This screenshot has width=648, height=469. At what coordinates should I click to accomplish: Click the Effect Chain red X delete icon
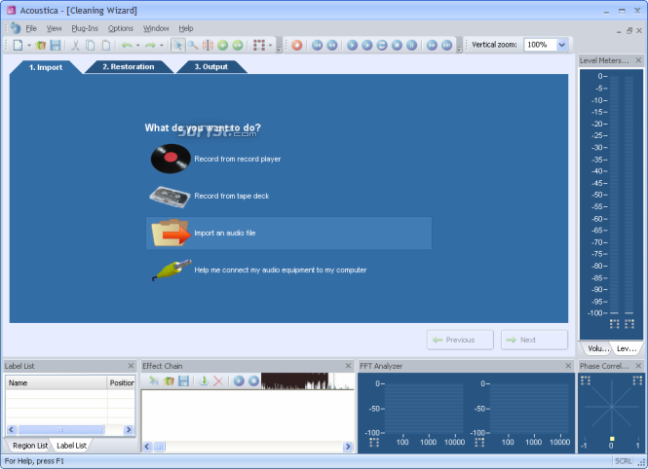(218, 381)
